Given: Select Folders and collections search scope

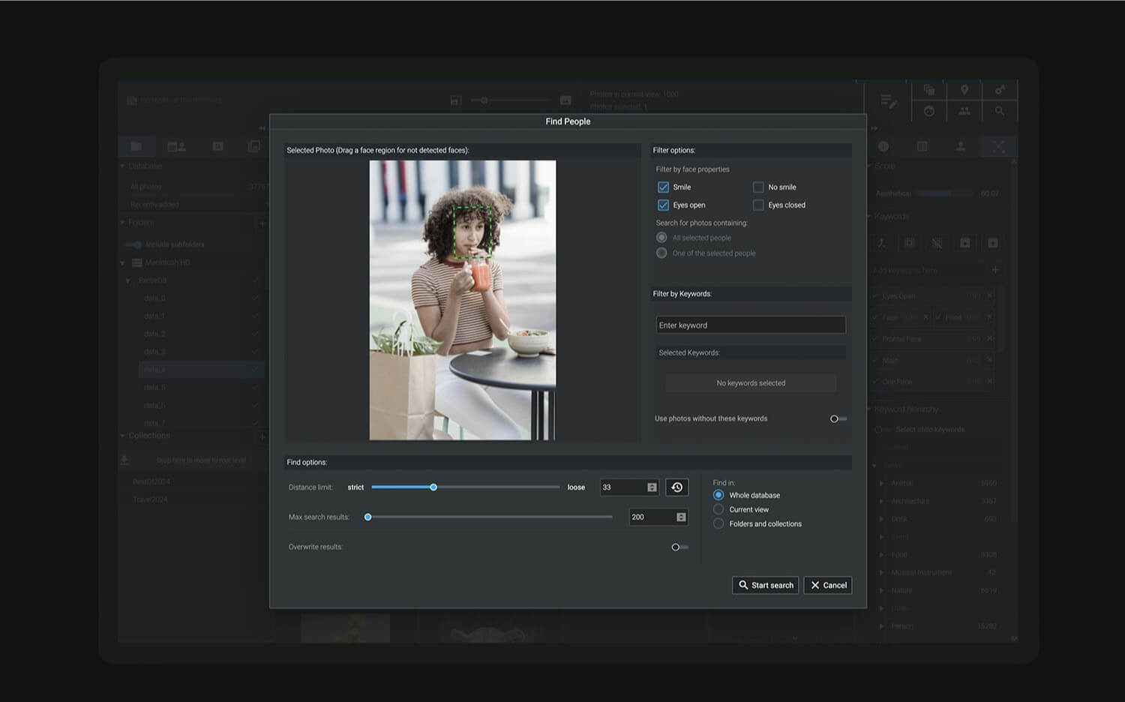Looking at the screenshot, I should (718, 523).
